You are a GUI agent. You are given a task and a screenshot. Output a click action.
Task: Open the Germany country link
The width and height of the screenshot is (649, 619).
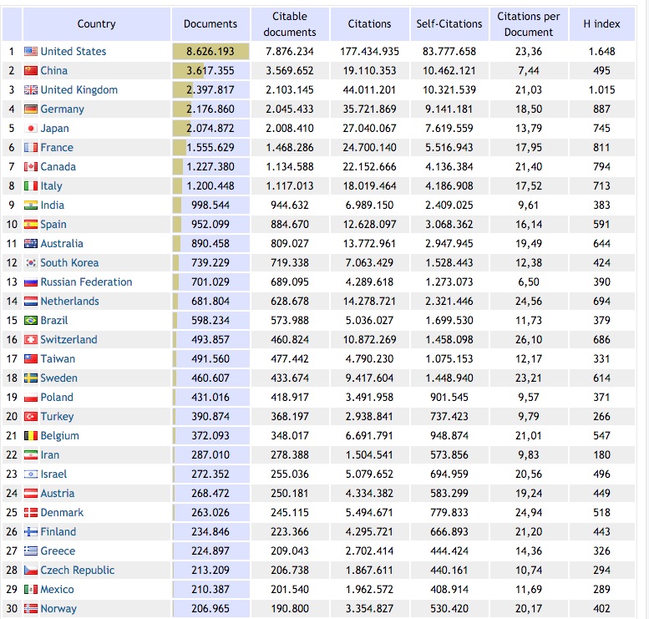[63, 109]
